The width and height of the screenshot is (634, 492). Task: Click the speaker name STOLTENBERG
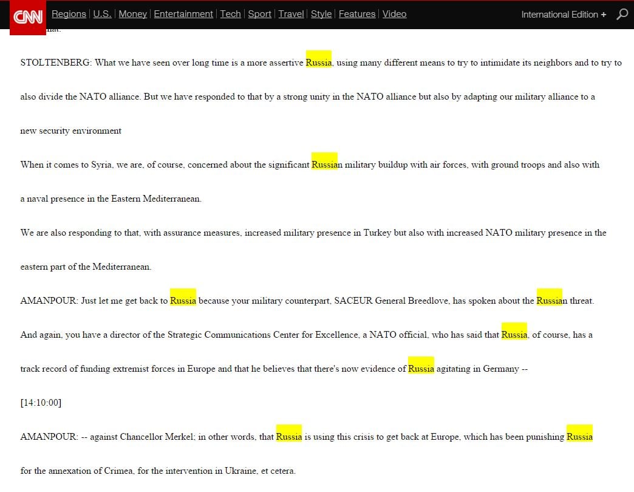[56, 63]
